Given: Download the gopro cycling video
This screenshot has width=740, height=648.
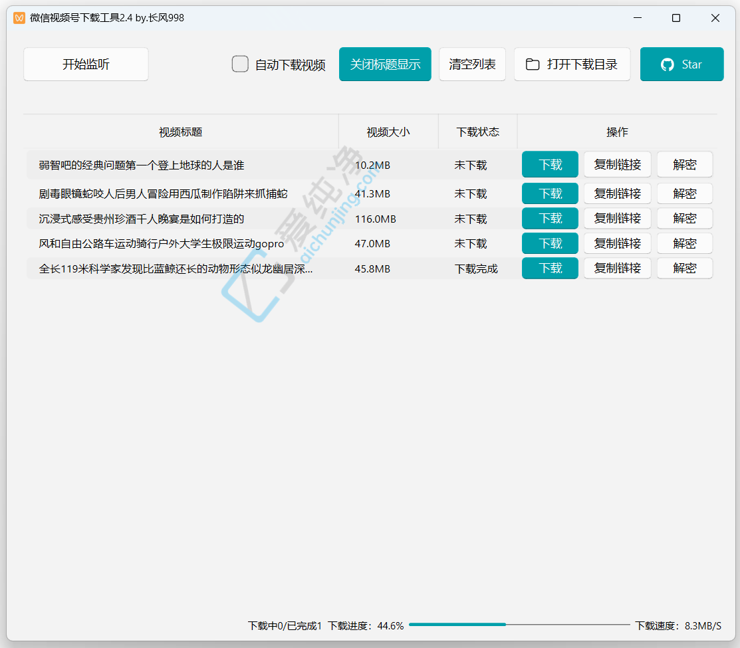Looking at the screenshot, I should tap(550, 243).
